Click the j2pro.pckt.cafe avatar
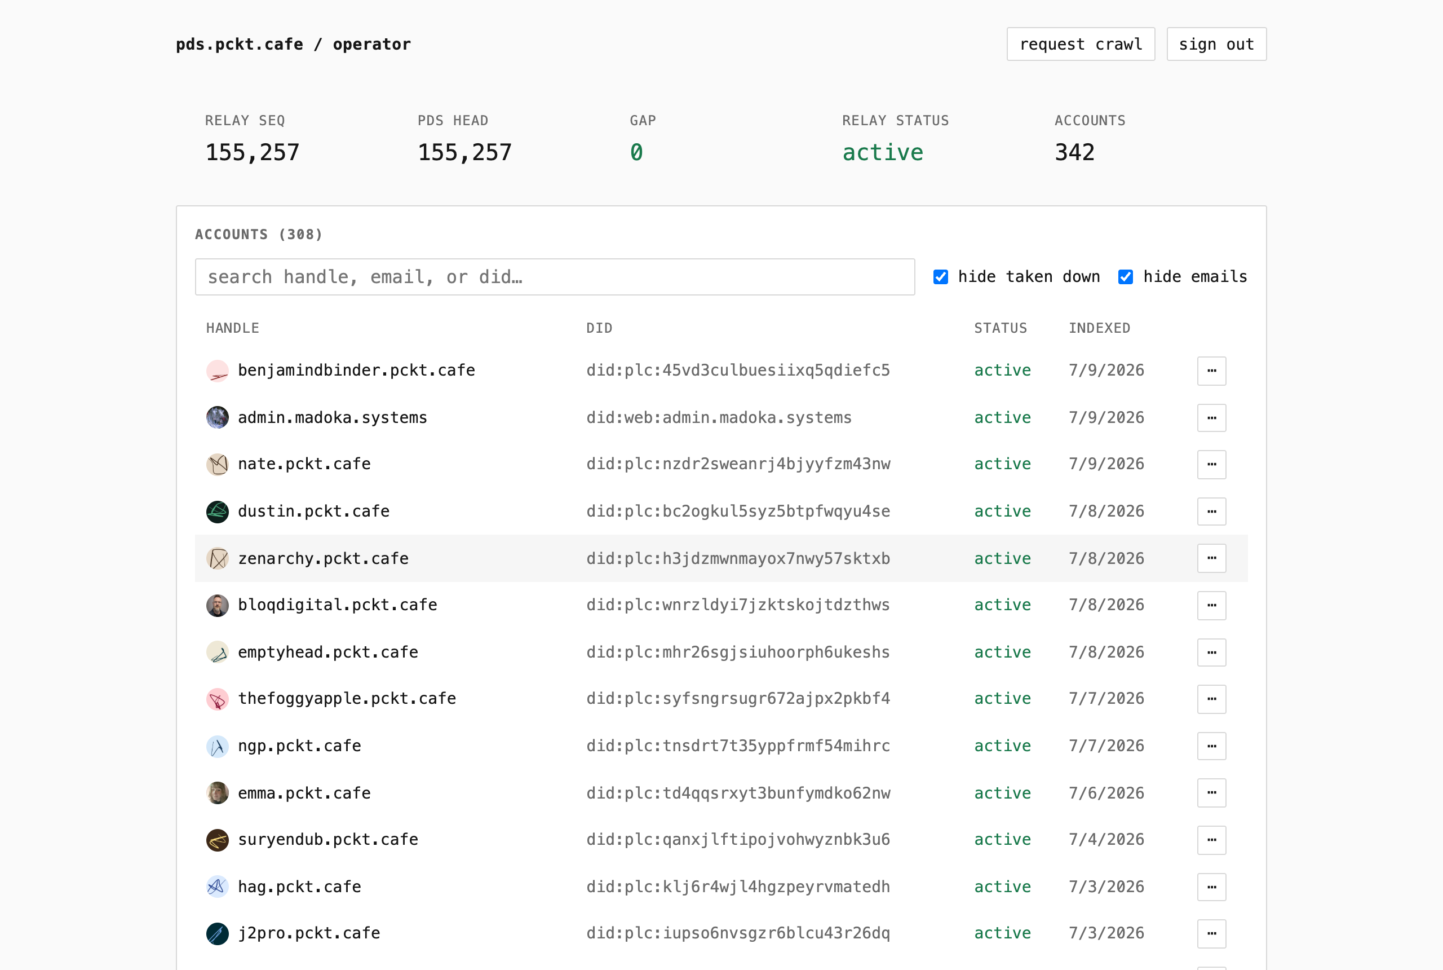 tap(218, 933)
